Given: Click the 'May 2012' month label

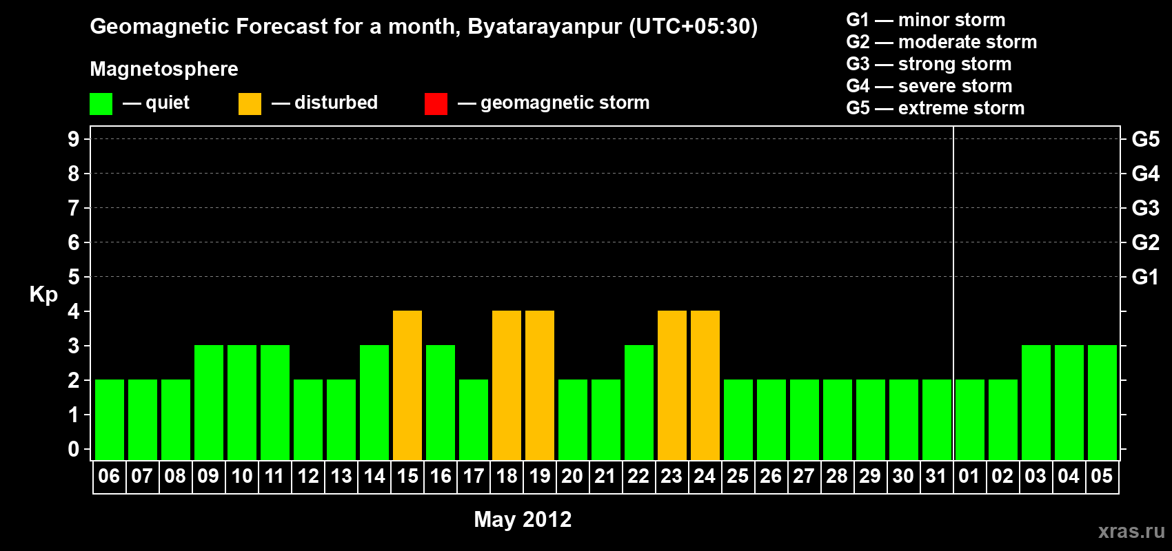Looking at the screenshot, I should tap(523, 519).
